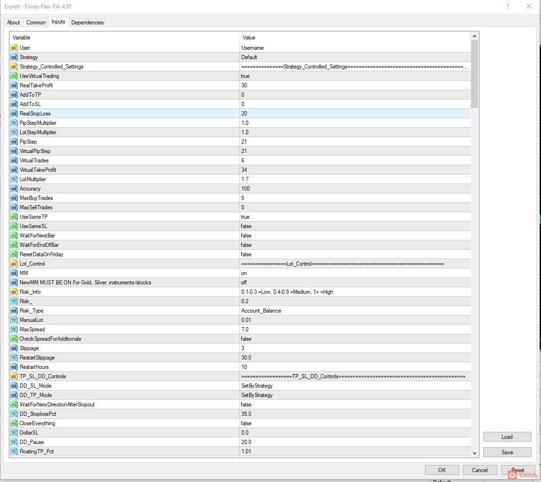Click the scrollbar down arrow

pyautogui.click(x=474, y=453)
